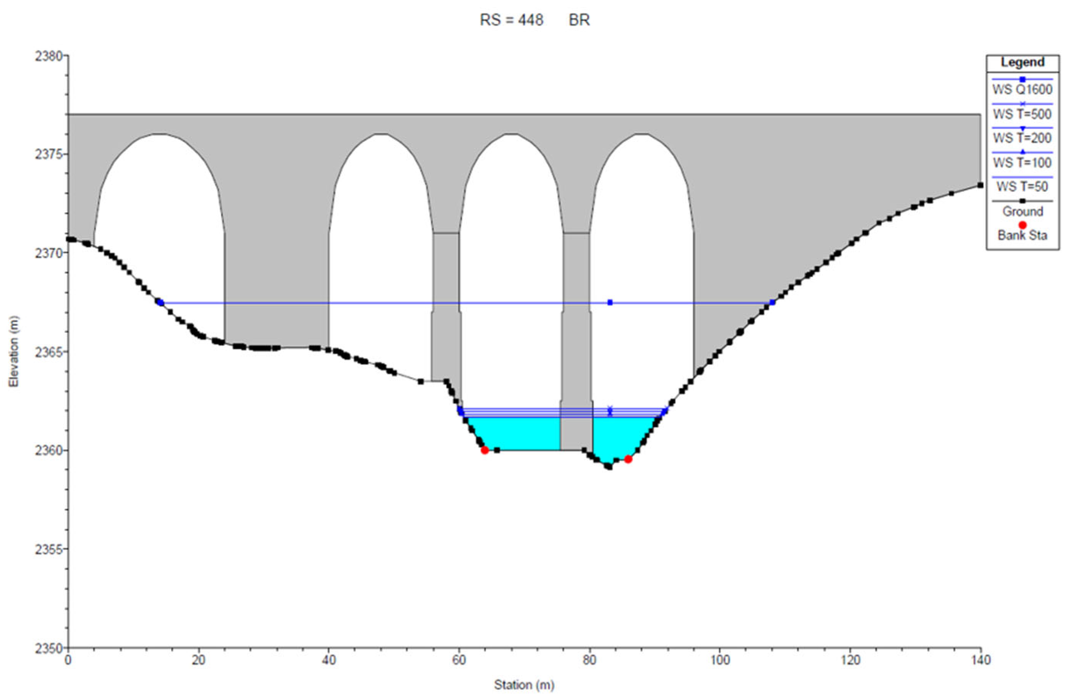1068x699 pixels.
Task: Click the 2360 elevation tick label
Action: point(49,450)
